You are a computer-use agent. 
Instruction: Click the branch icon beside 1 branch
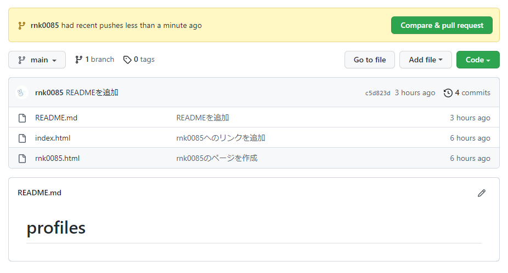point(79,60)
